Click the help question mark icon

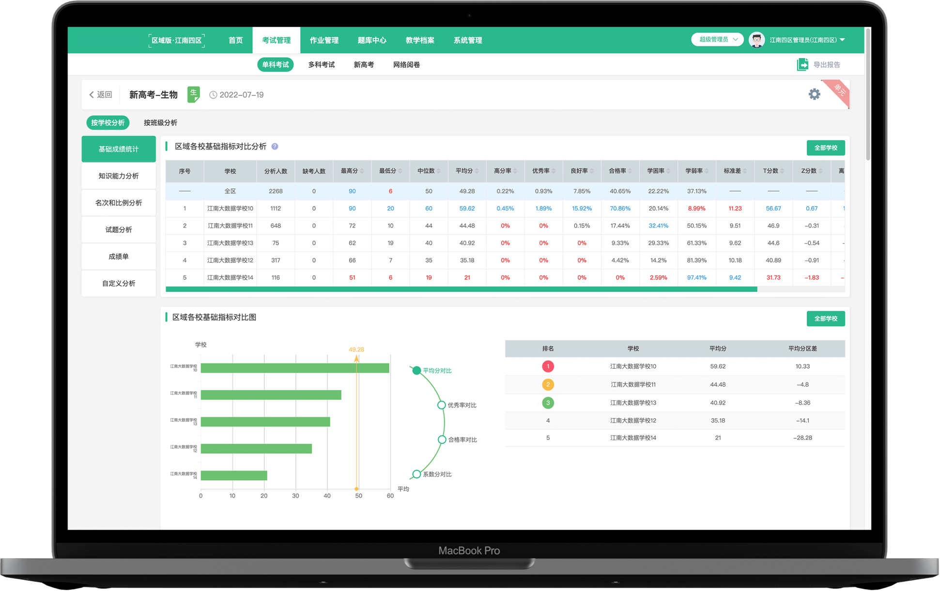(275, 147)
